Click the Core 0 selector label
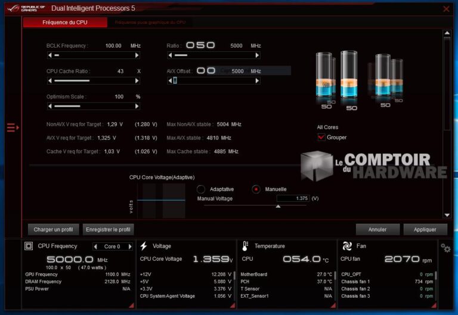The height and width of the screenshot is (315, 458). tap(112, 247)
